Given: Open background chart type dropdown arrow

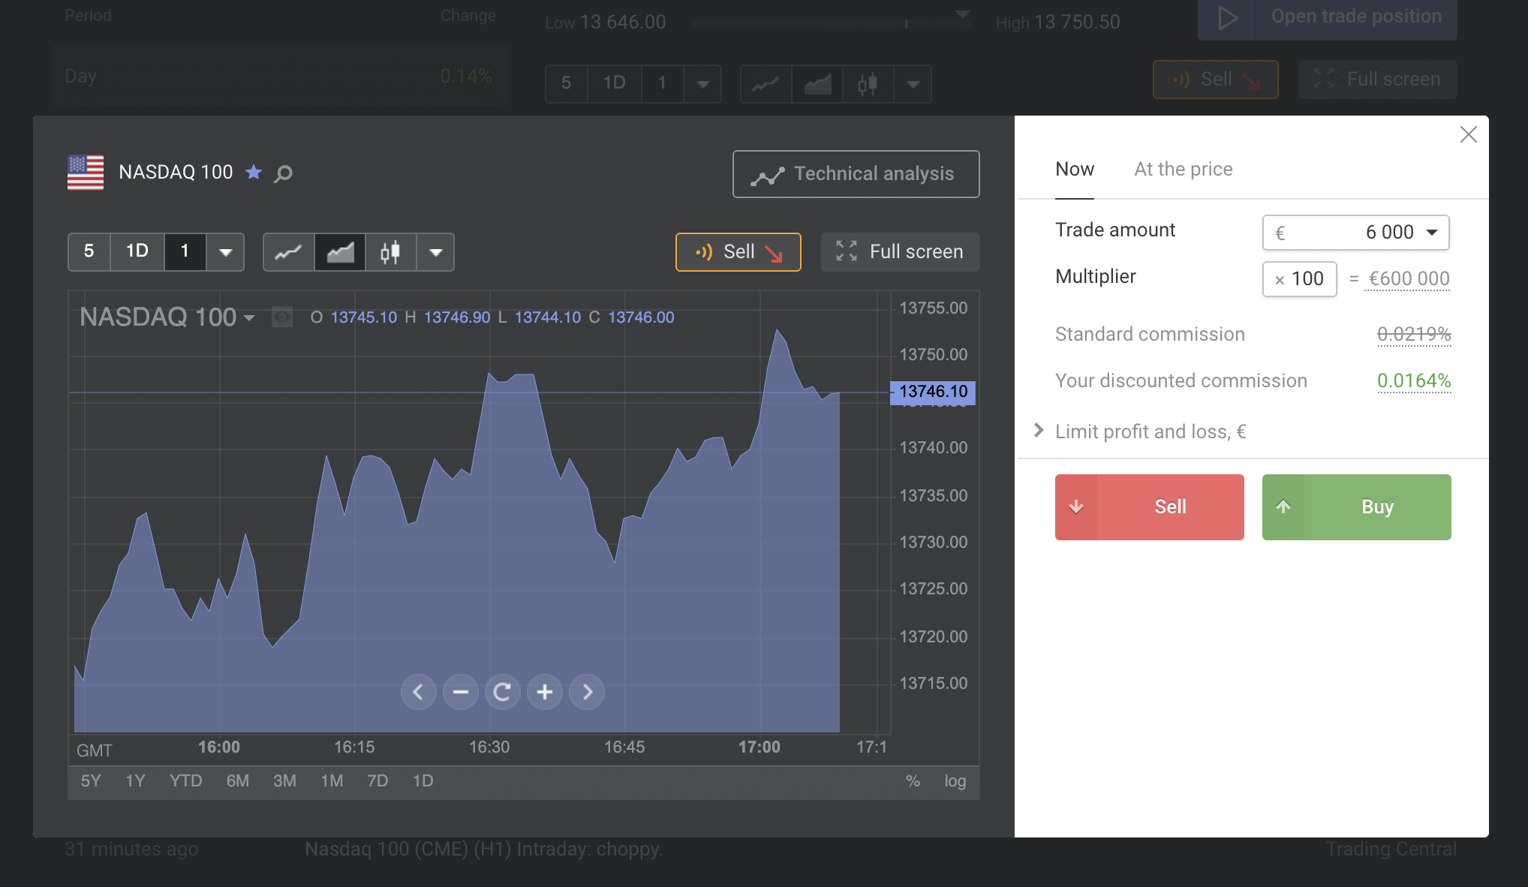Looking at the screenshot, I should 913,83.
